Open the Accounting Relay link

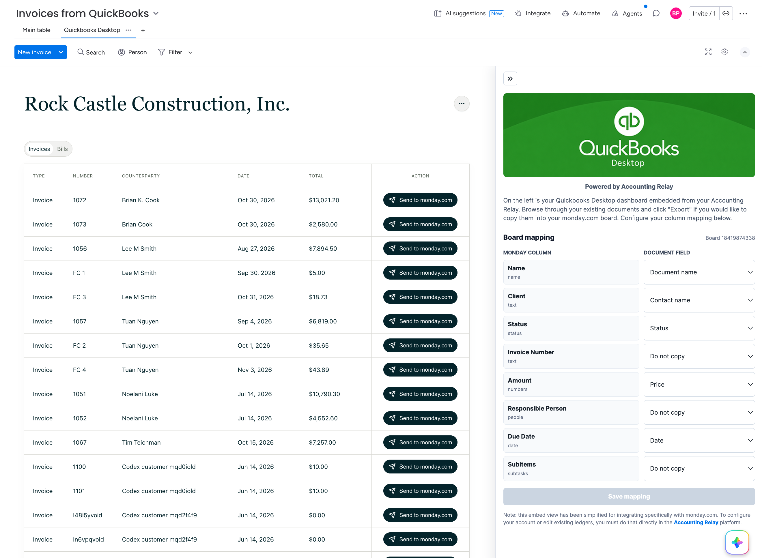(x=696, y=522)
